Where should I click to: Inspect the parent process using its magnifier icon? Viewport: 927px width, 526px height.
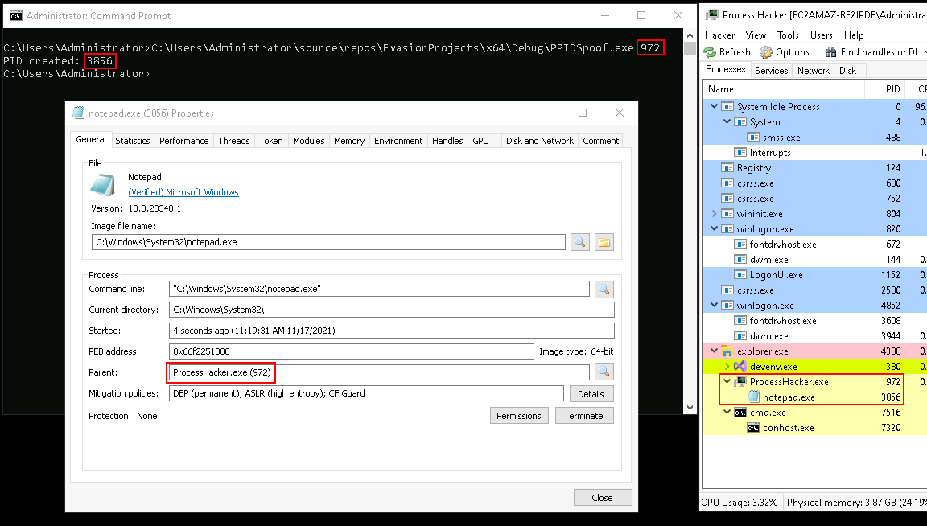[604, 372]
